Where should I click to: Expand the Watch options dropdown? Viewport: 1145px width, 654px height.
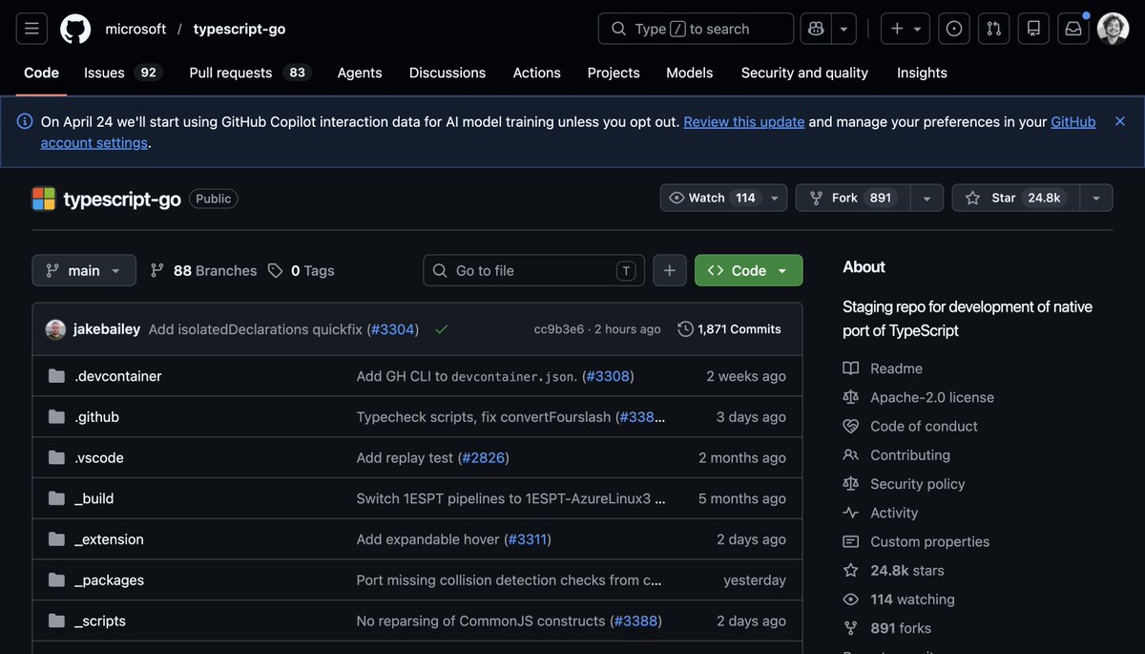tap(775, 198)
